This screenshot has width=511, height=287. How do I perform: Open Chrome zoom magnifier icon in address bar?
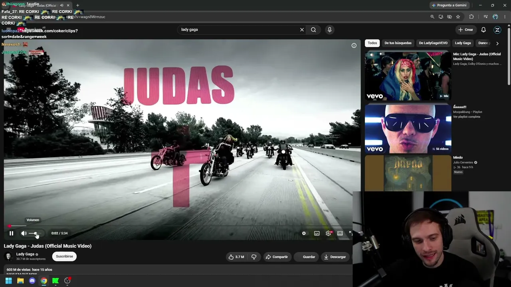(x=432, y=17)
